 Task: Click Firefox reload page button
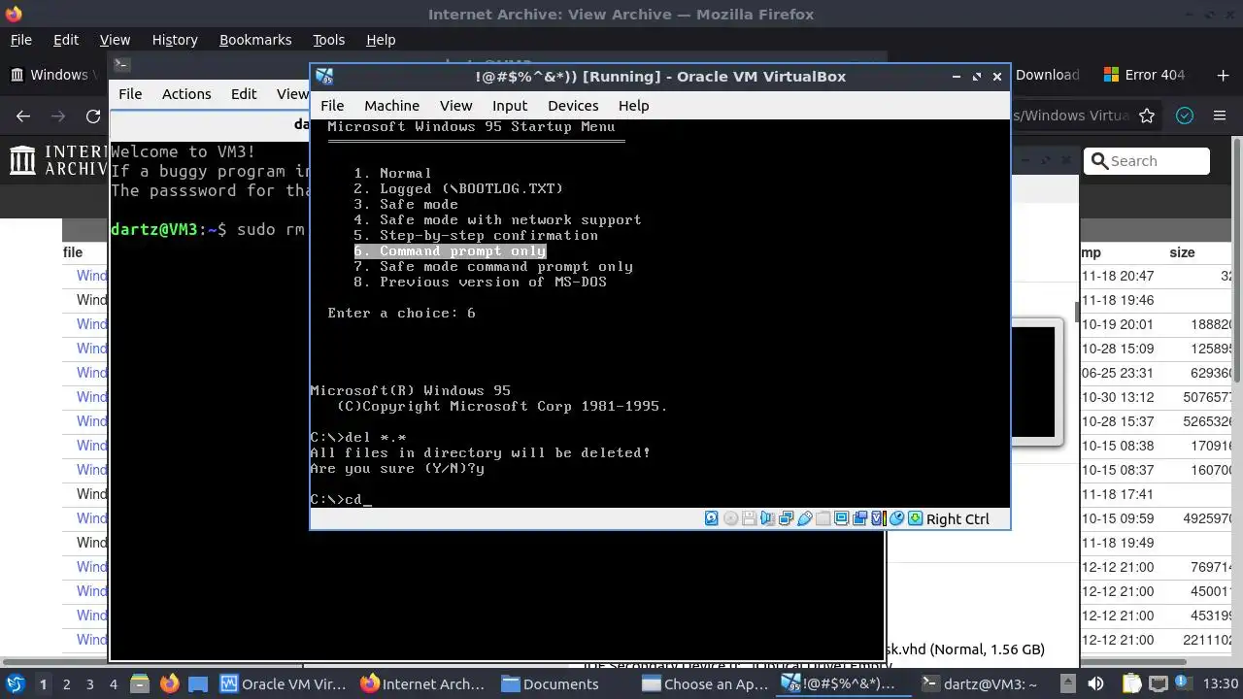click(x=93, y=116)
